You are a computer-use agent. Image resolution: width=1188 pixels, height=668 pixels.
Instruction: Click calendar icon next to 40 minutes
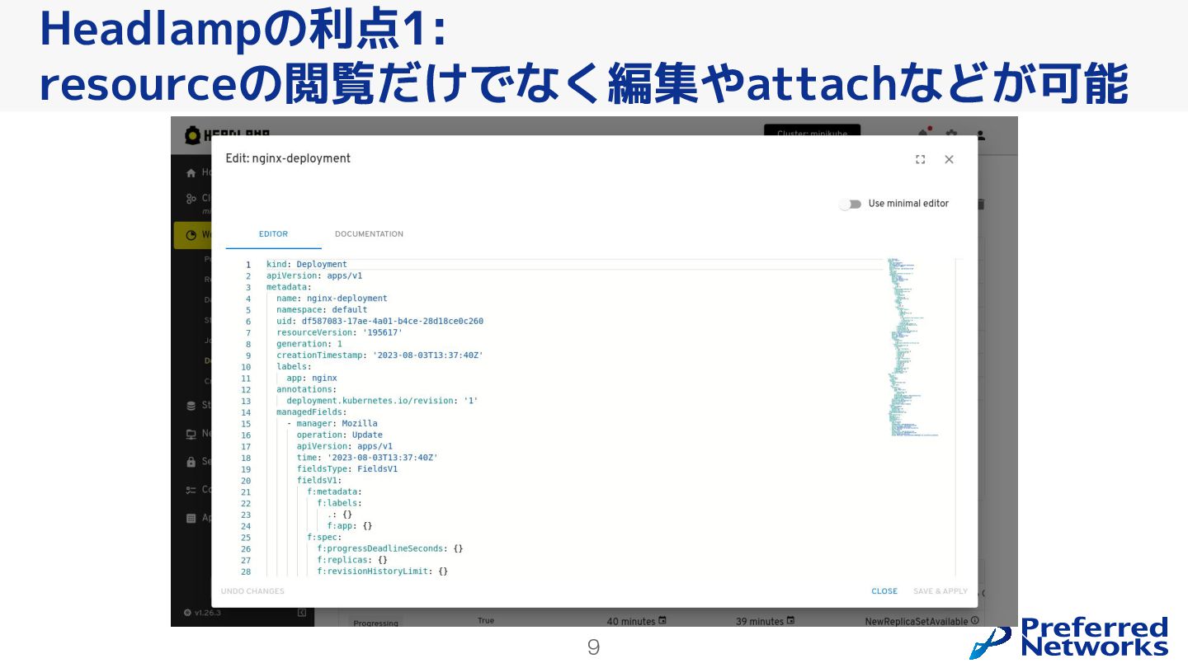(x=662, y=621)
